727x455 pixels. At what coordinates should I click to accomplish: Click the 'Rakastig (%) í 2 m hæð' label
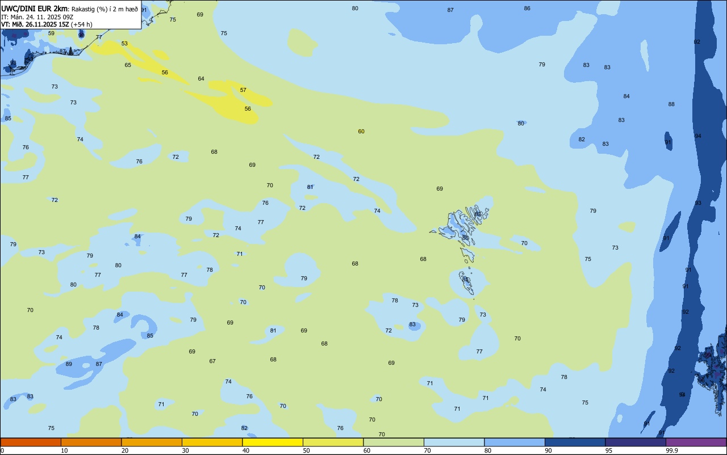coord(105,9)
